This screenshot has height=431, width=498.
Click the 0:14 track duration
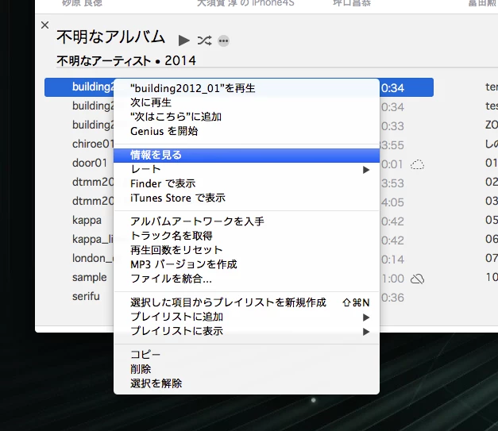(x=392, y=260)
